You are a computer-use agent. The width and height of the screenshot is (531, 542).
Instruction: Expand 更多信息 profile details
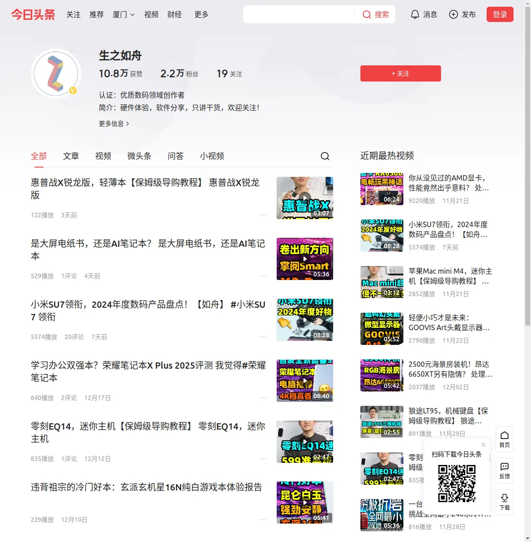click(114, 124)
